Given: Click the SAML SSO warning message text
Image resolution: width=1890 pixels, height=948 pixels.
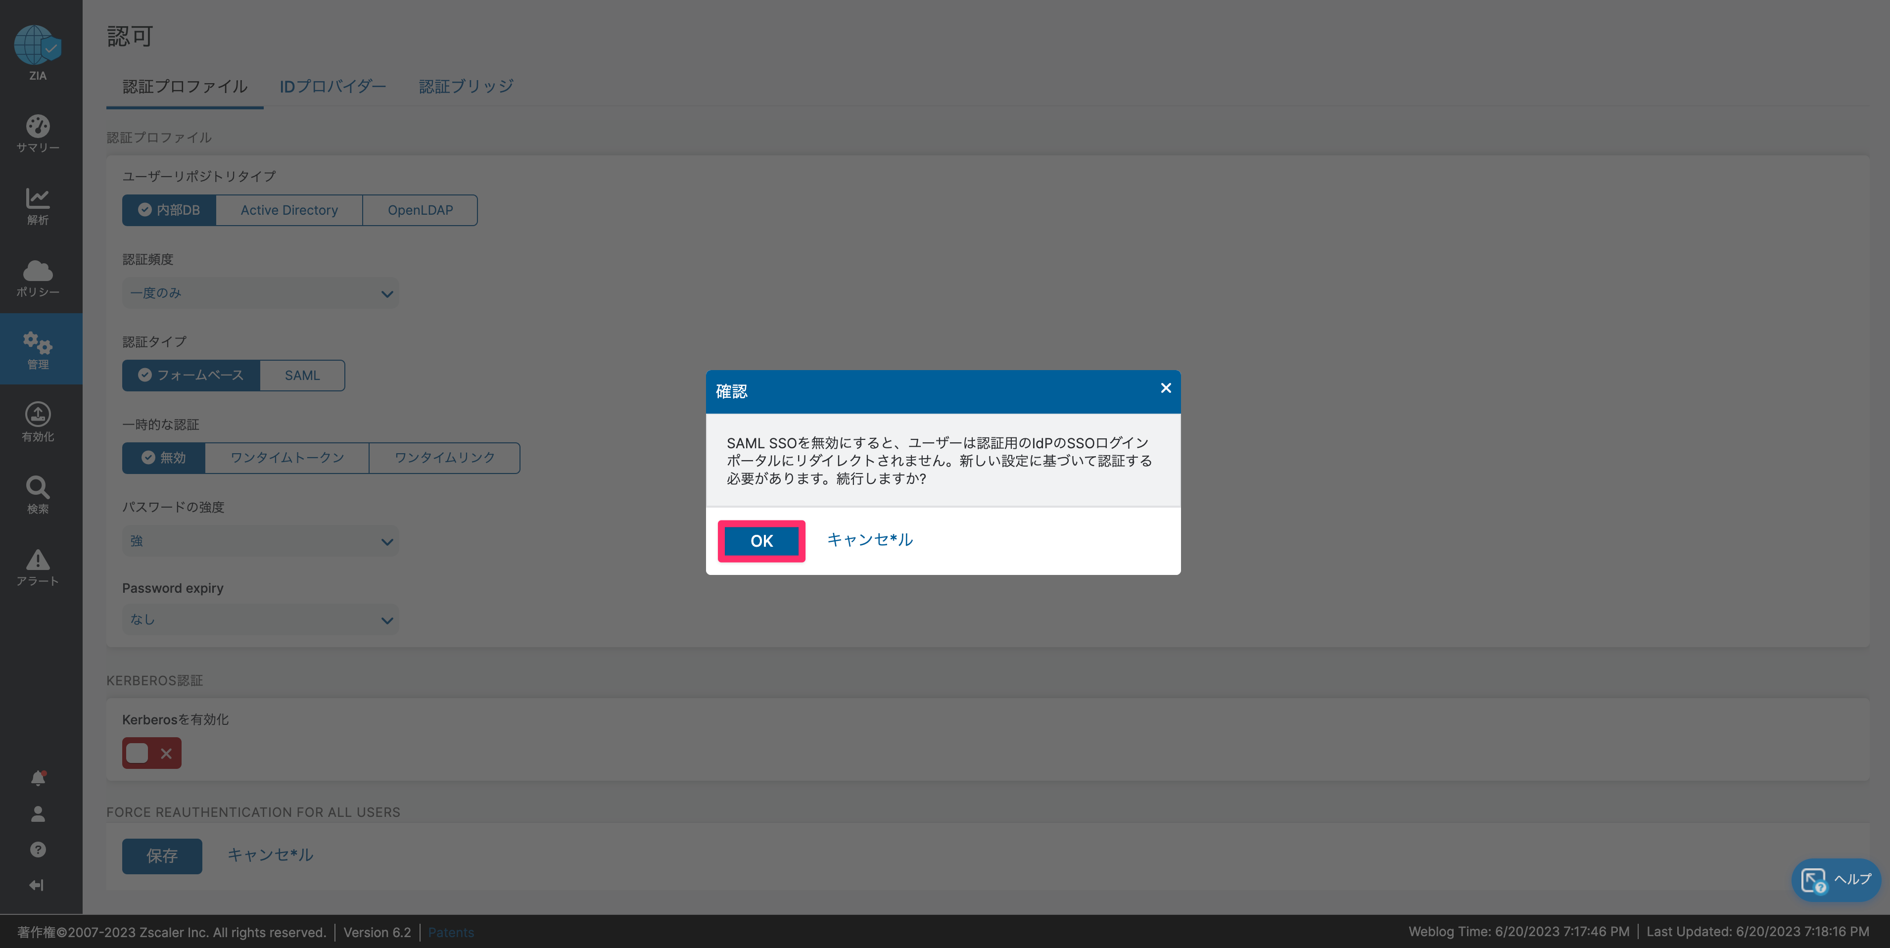Looking at the screenshot, I should click(939, 460).
